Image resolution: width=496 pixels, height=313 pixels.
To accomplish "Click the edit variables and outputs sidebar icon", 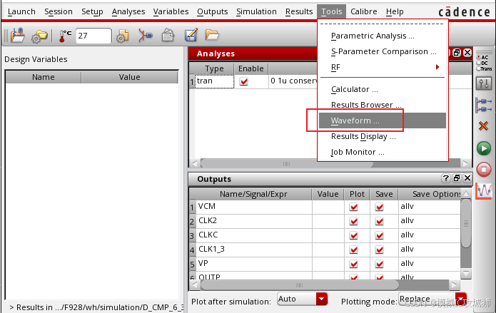I will pyautogui.click(x=484, y=106).
